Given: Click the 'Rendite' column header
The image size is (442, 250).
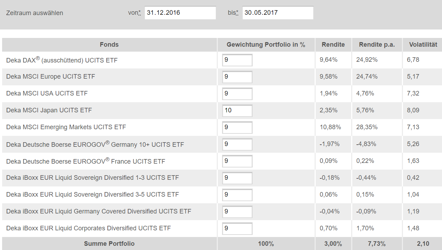Looking at the screenshot, I should (333, 45).
